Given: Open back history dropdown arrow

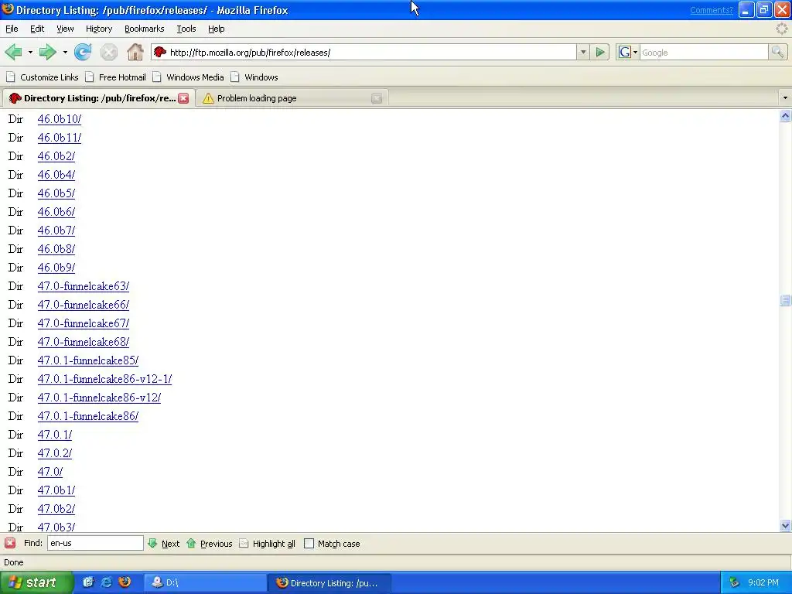Looking at the screenshot, I should coord(30,52).
